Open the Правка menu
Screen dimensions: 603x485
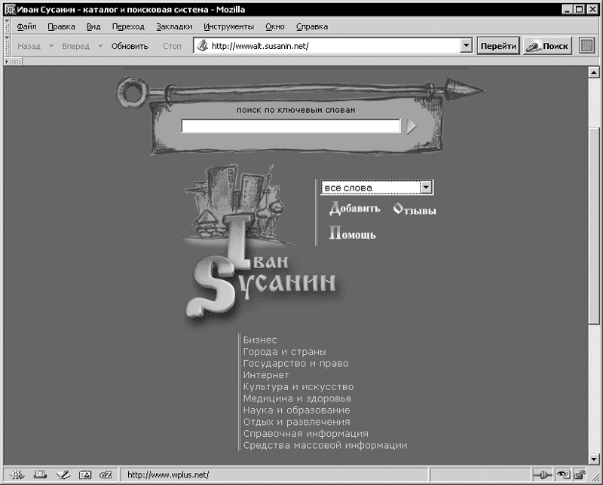[61, 26]
